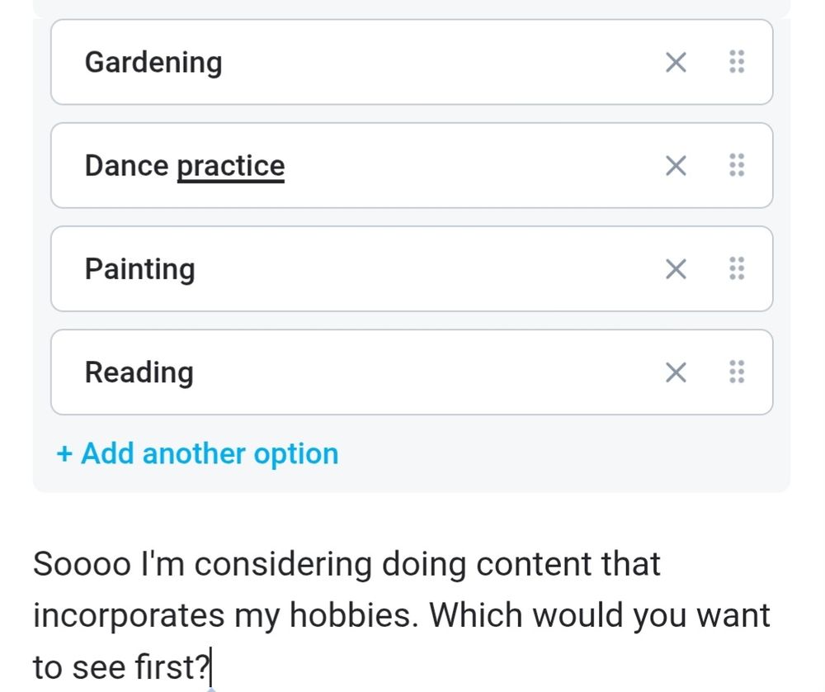This screenshot has height=692, width=825.
Task: Click the text after 'first?'
Action: (213, 666)
